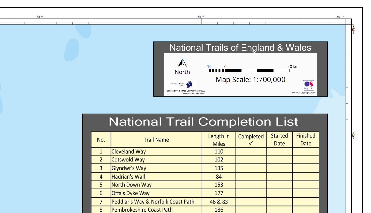This screenshot has width=371, height=213.
Task: Click the OS Map data logo
Action: (x=309, y=85)
